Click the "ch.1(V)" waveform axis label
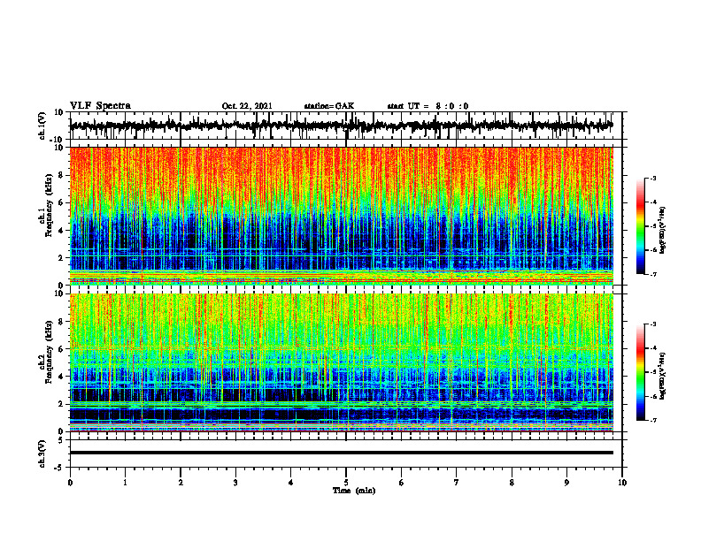Screen dimensions: 701x541 click(42, 126)
